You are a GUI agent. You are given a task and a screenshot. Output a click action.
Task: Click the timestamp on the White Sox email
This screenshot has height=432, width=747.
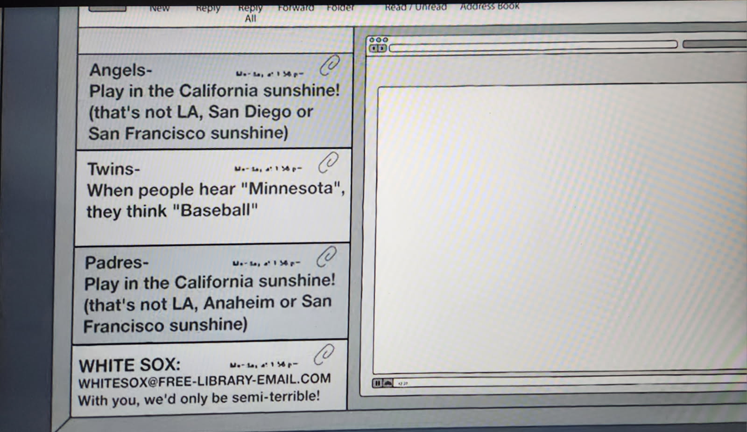tap(264, 365)
